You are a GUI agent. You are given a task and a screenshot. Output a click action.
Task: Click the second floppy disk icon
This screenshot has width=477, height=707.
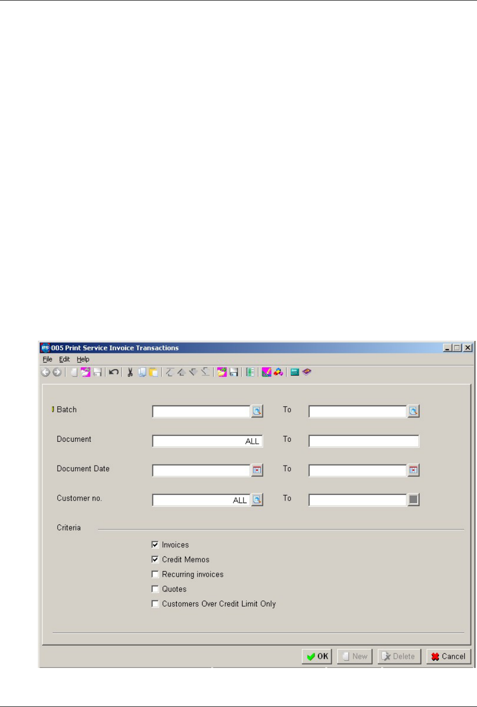click(234, 372)
